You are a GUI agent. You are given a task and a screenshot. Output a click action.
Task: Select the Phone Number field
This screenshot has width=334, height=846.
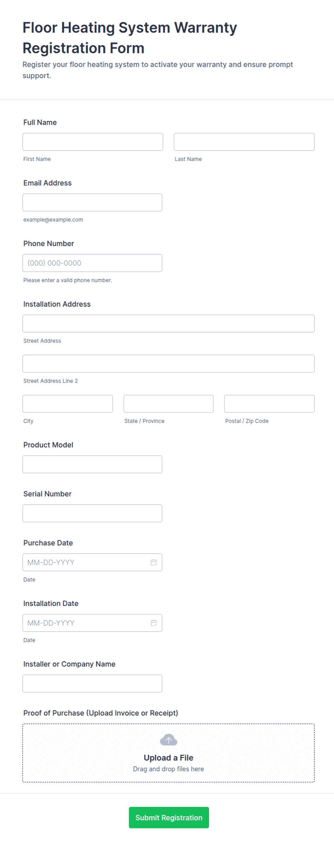point(92,263)
